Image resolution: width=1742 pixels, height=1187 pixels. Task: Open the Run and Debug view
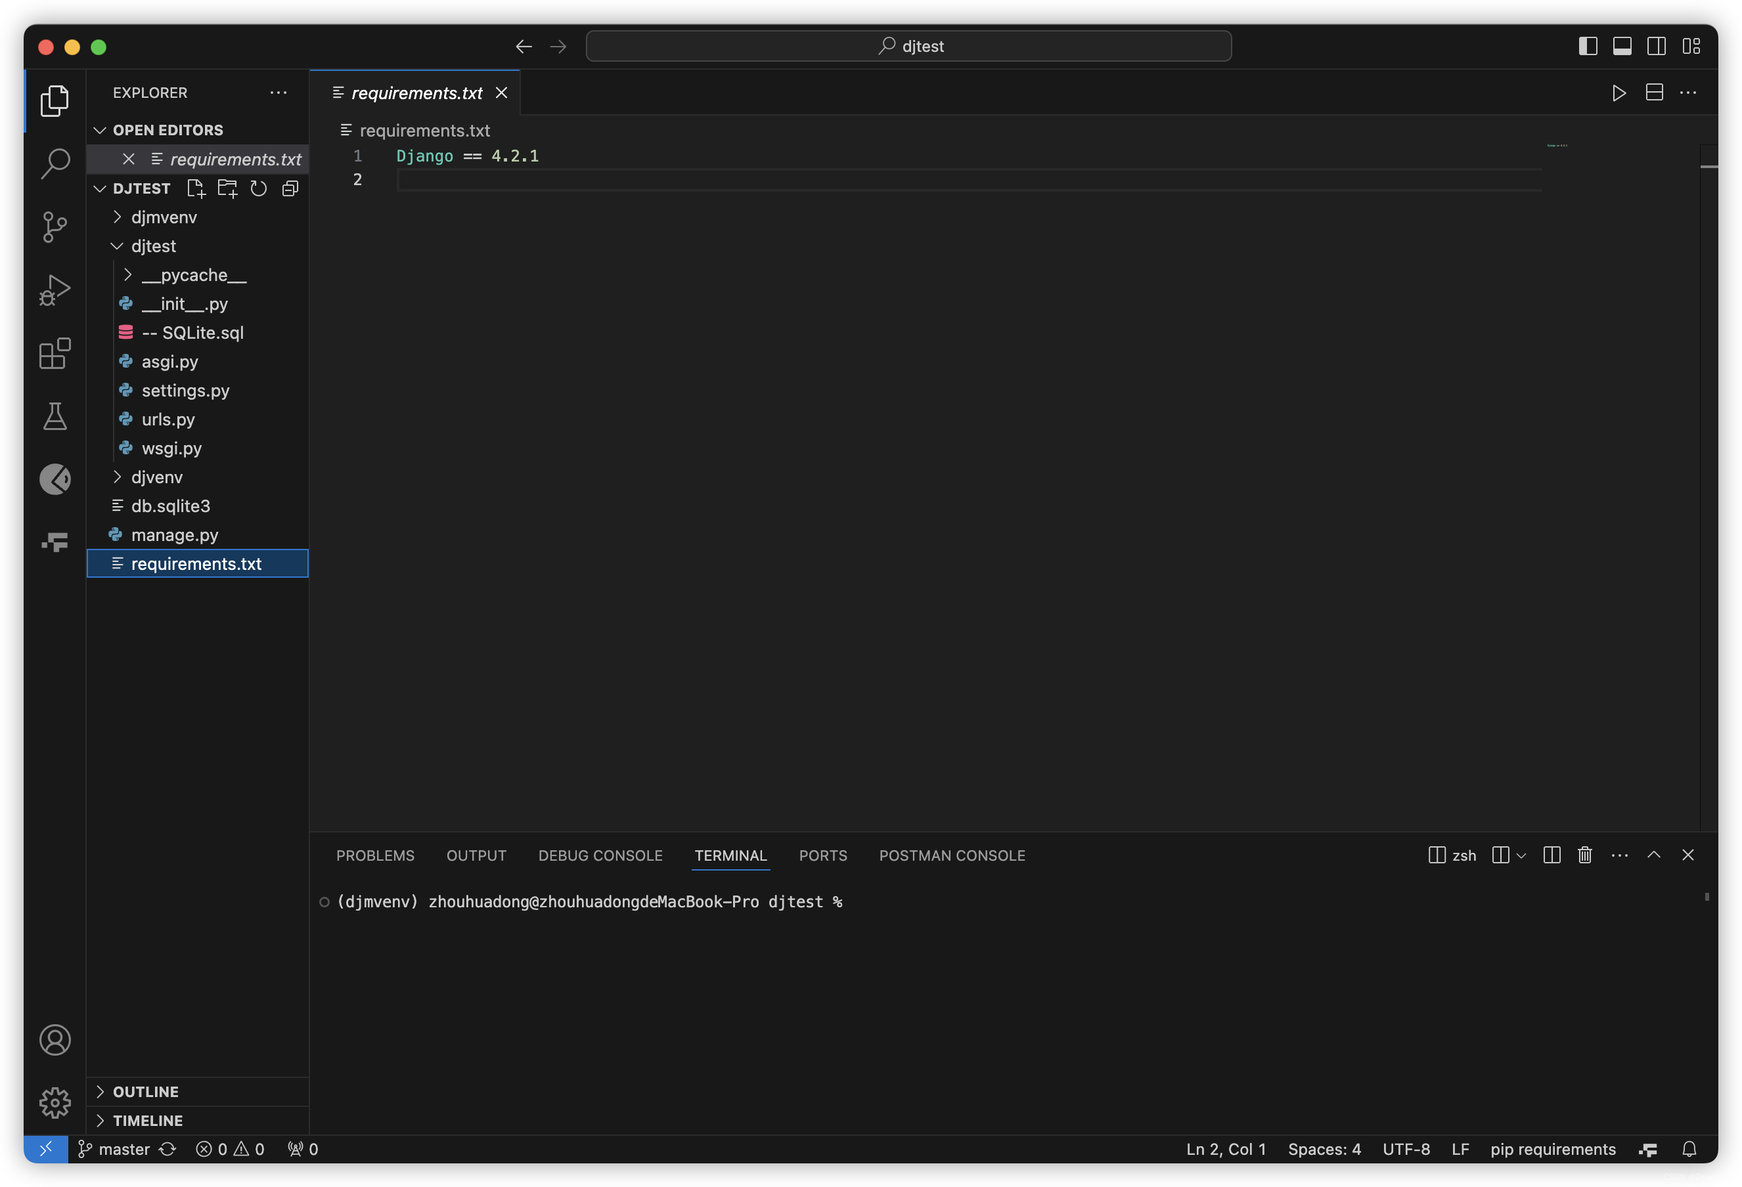(x=55, y=290)
